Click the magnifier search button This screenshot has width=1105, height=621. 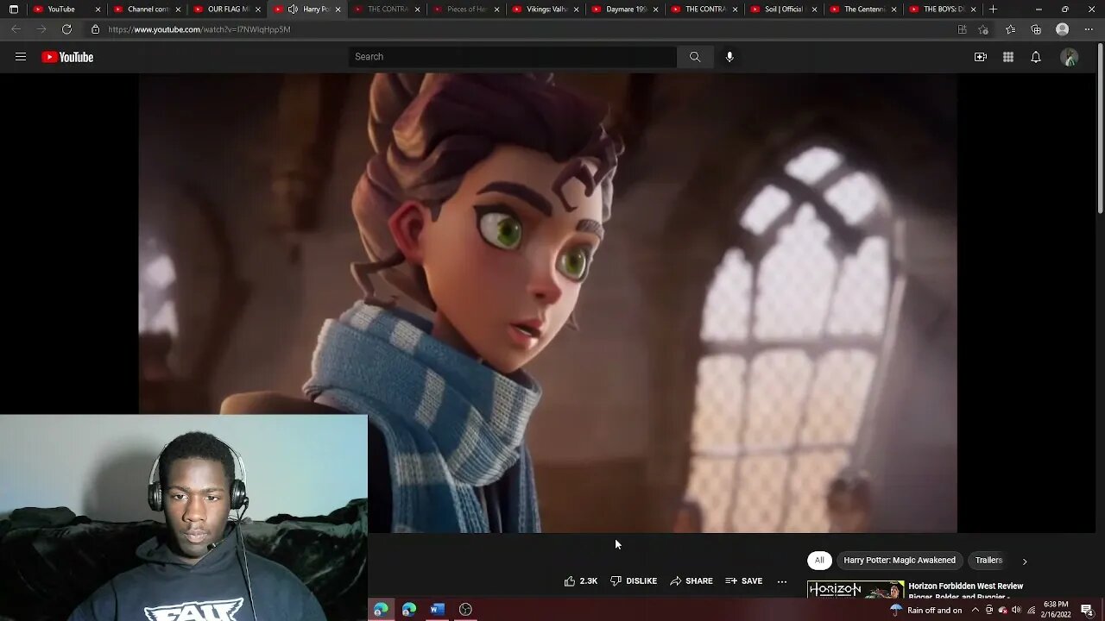click(695, 57)
